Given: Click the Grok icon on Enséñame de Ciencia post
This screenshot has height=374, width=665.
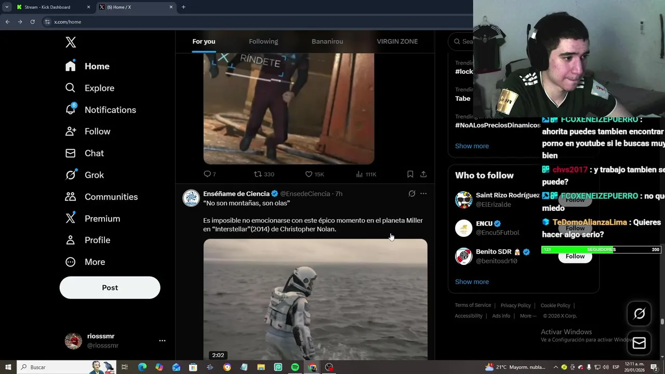Looking at the screenshot, I should pyautogui.click(x=411, y=194).
